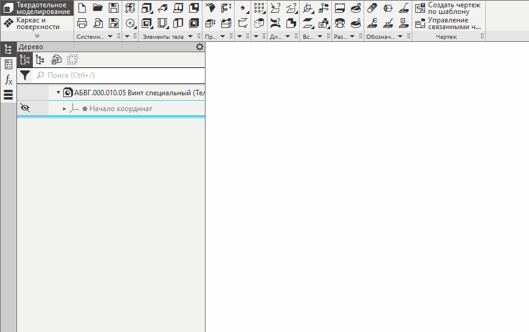Screen dimensions: 529x332
Task: Switch to Каркас и поверхности toolbar set
Action: 36,24
